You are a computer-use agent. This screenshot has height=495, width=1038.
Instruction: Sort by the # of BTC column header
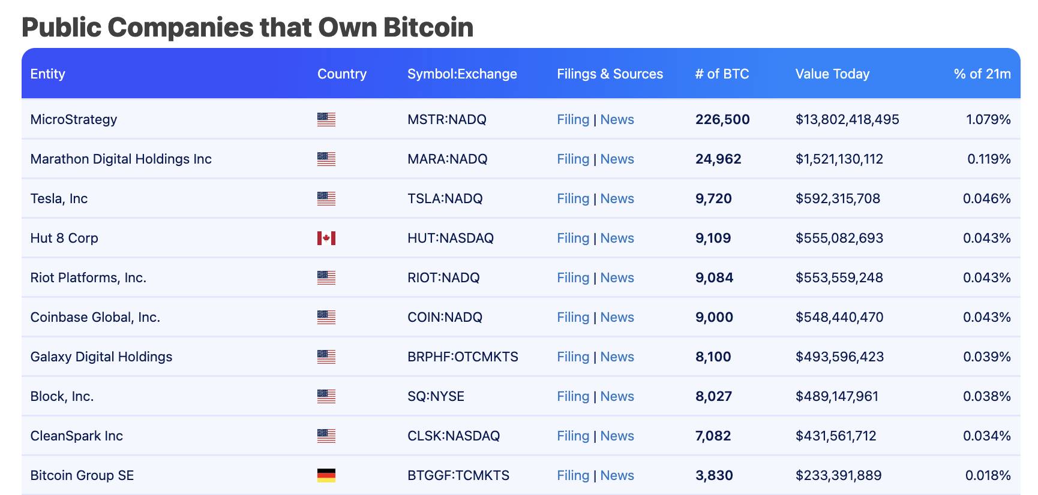point(722,74)
